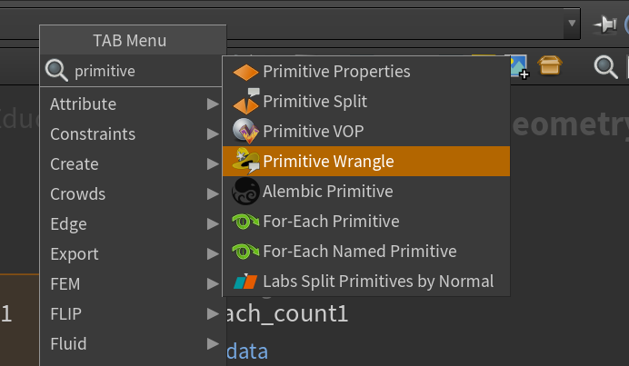
Task: Open the Crowds category submenu
Action: 131,194
